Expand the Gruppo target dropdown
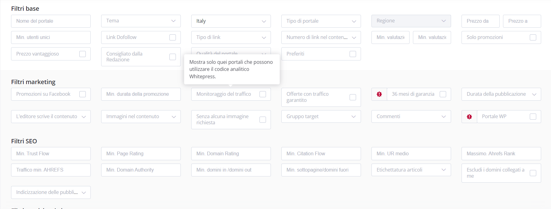The height and width of the screenshot is (209, 551). 321,117
